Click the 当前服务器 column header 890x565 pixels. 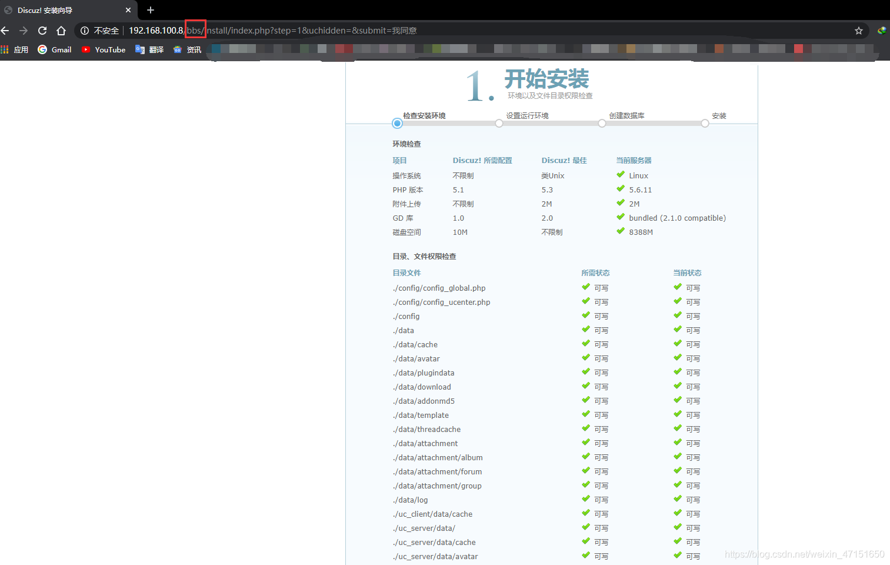tap(634, 161)
